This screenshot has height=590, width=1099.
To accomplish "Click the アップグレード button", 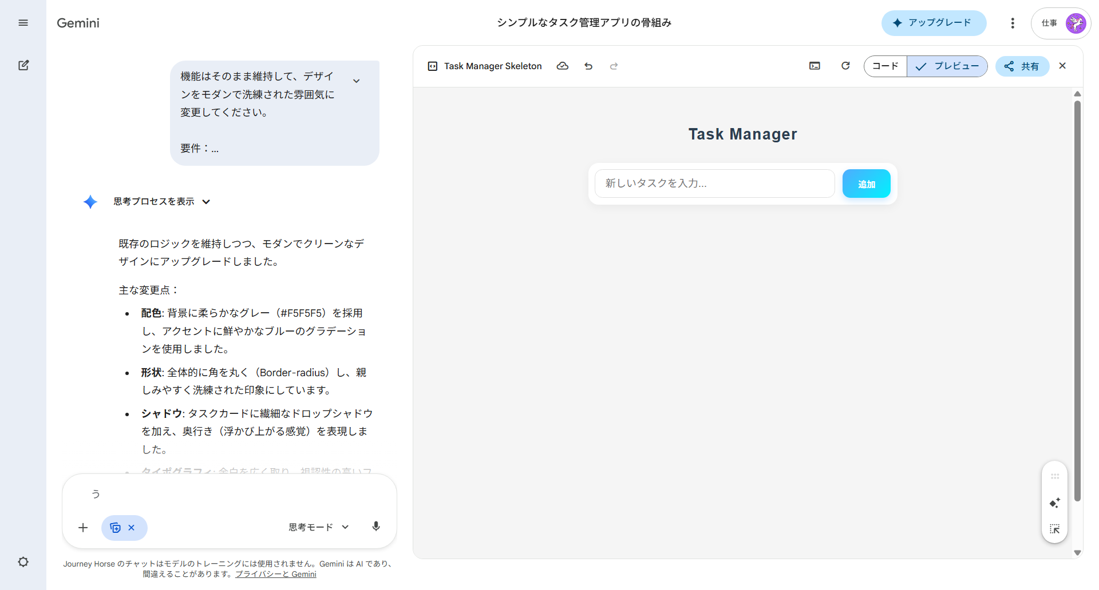I will (934, 23).
